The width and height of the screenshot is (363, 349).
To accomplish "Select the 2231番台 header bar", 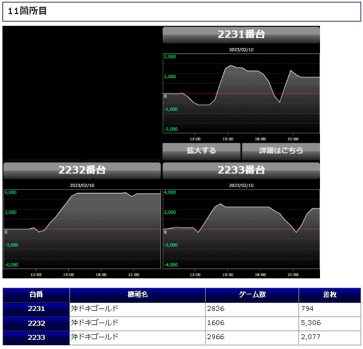I will [x=241, y=35].
